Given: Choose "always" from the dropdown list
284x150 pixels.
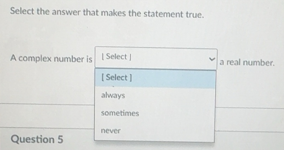Looking at the screenshot, I should 113,96.
